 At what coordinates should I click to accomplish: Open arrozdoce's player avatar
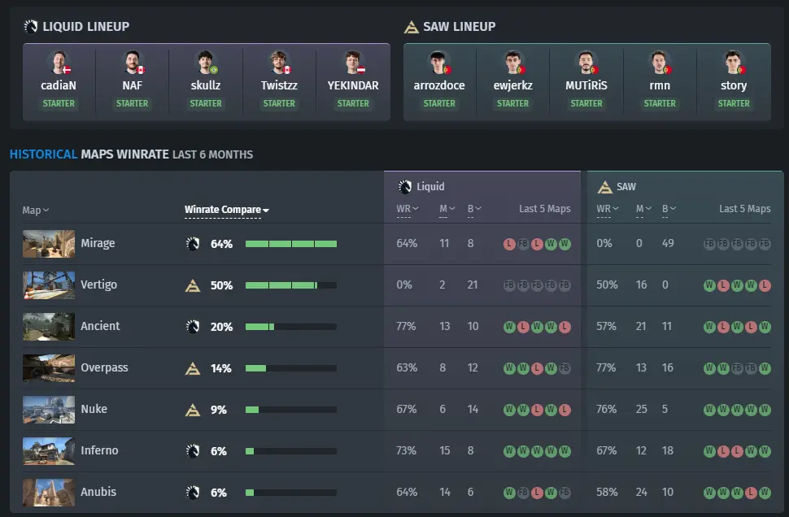tap(438, 63)
